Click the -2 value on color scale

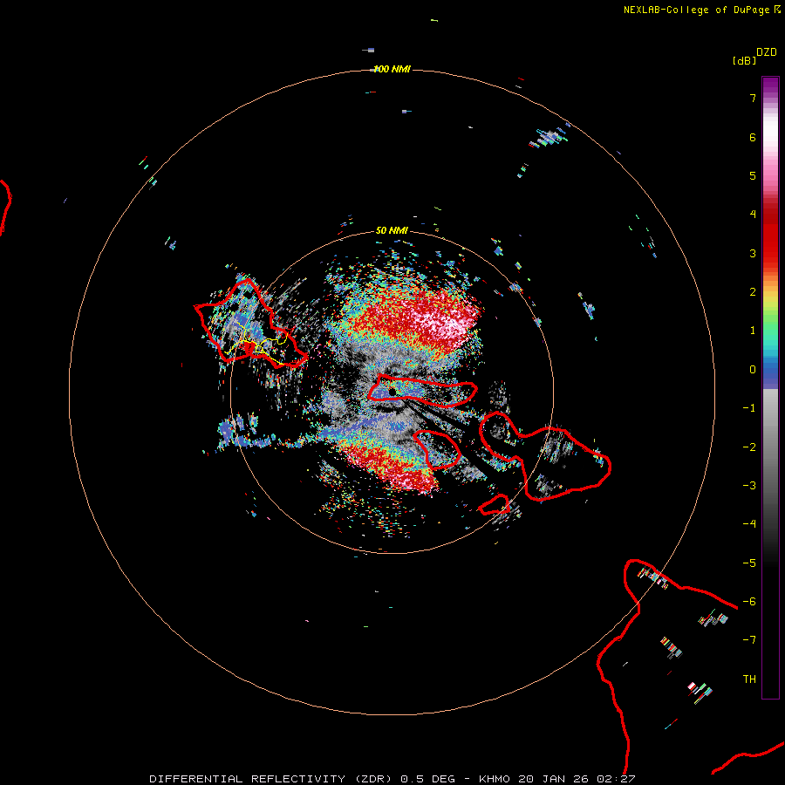click(x=749, y=447)
